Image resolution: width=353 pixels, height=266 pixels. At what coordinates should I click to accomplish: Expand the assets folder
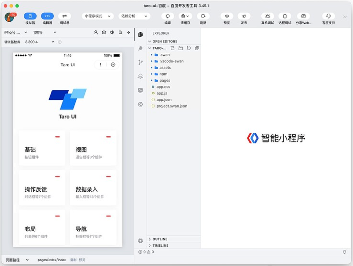[174, 68]
